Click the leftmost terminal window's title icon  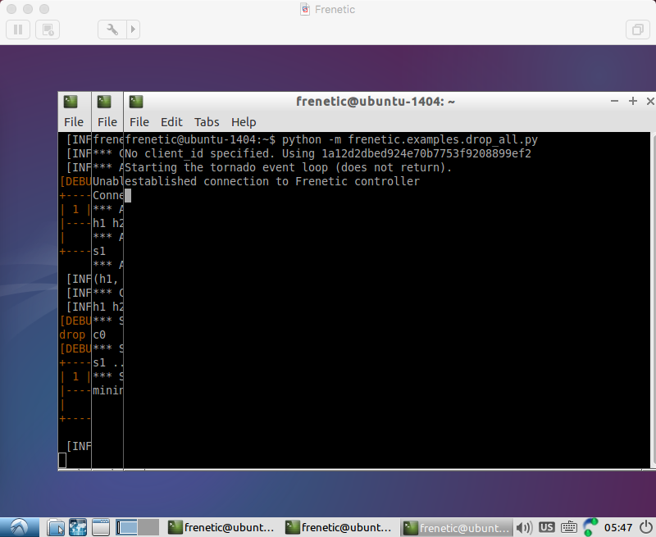tap(71, 102)
